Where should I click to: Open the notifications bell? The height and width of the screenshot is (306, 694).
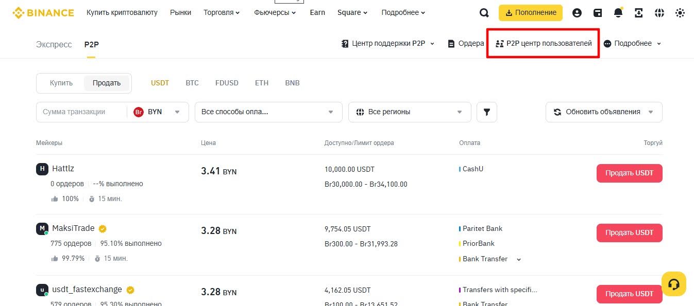(618, 12)
